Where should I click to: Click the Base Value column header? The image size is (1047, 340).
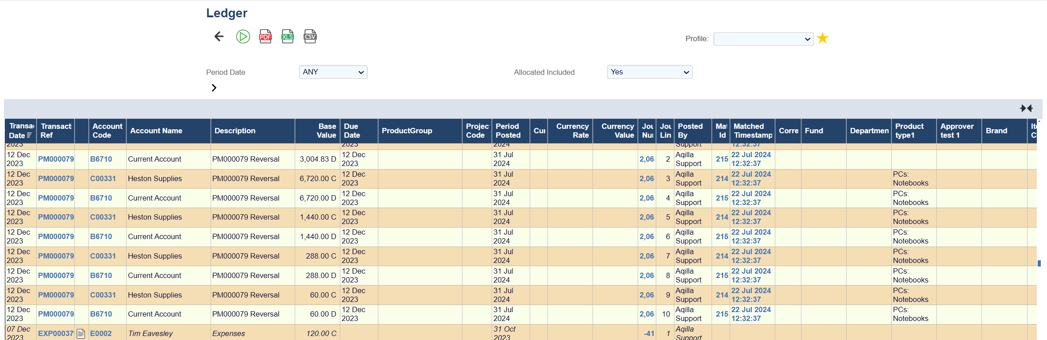[327, 131]
